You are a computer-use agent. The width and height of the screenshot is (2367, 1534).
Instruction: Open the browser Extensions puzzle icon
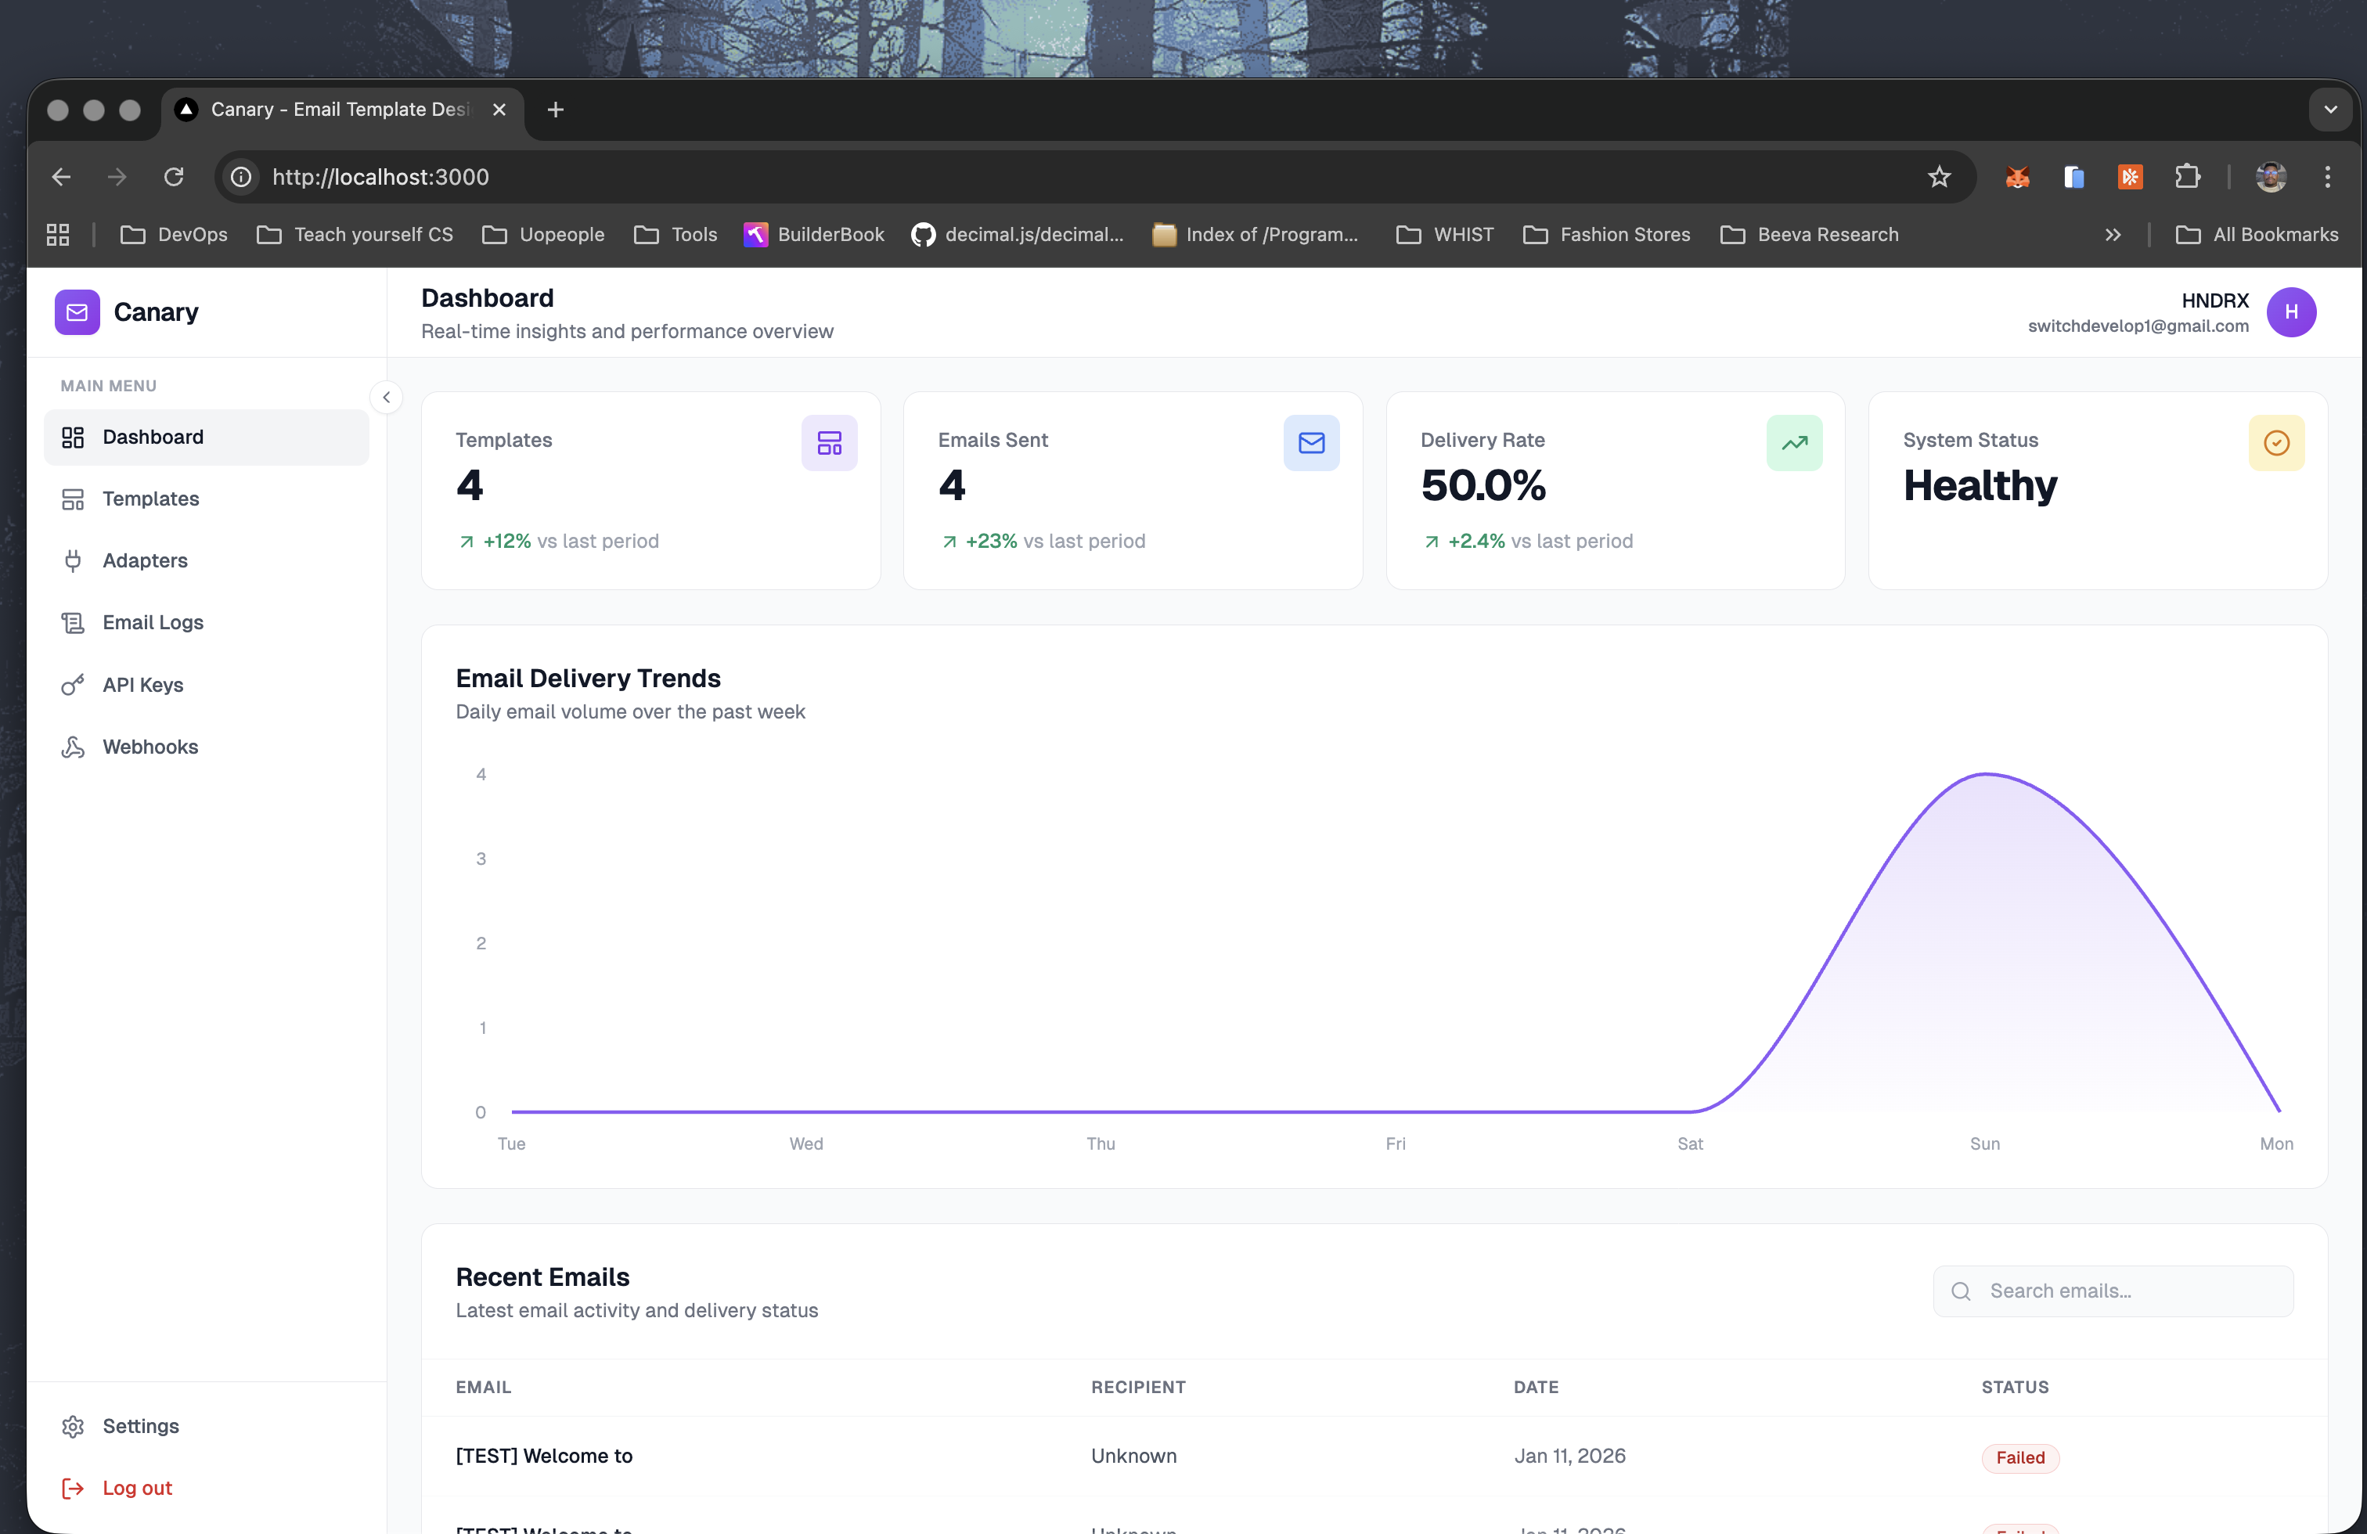coord(2186,177)
